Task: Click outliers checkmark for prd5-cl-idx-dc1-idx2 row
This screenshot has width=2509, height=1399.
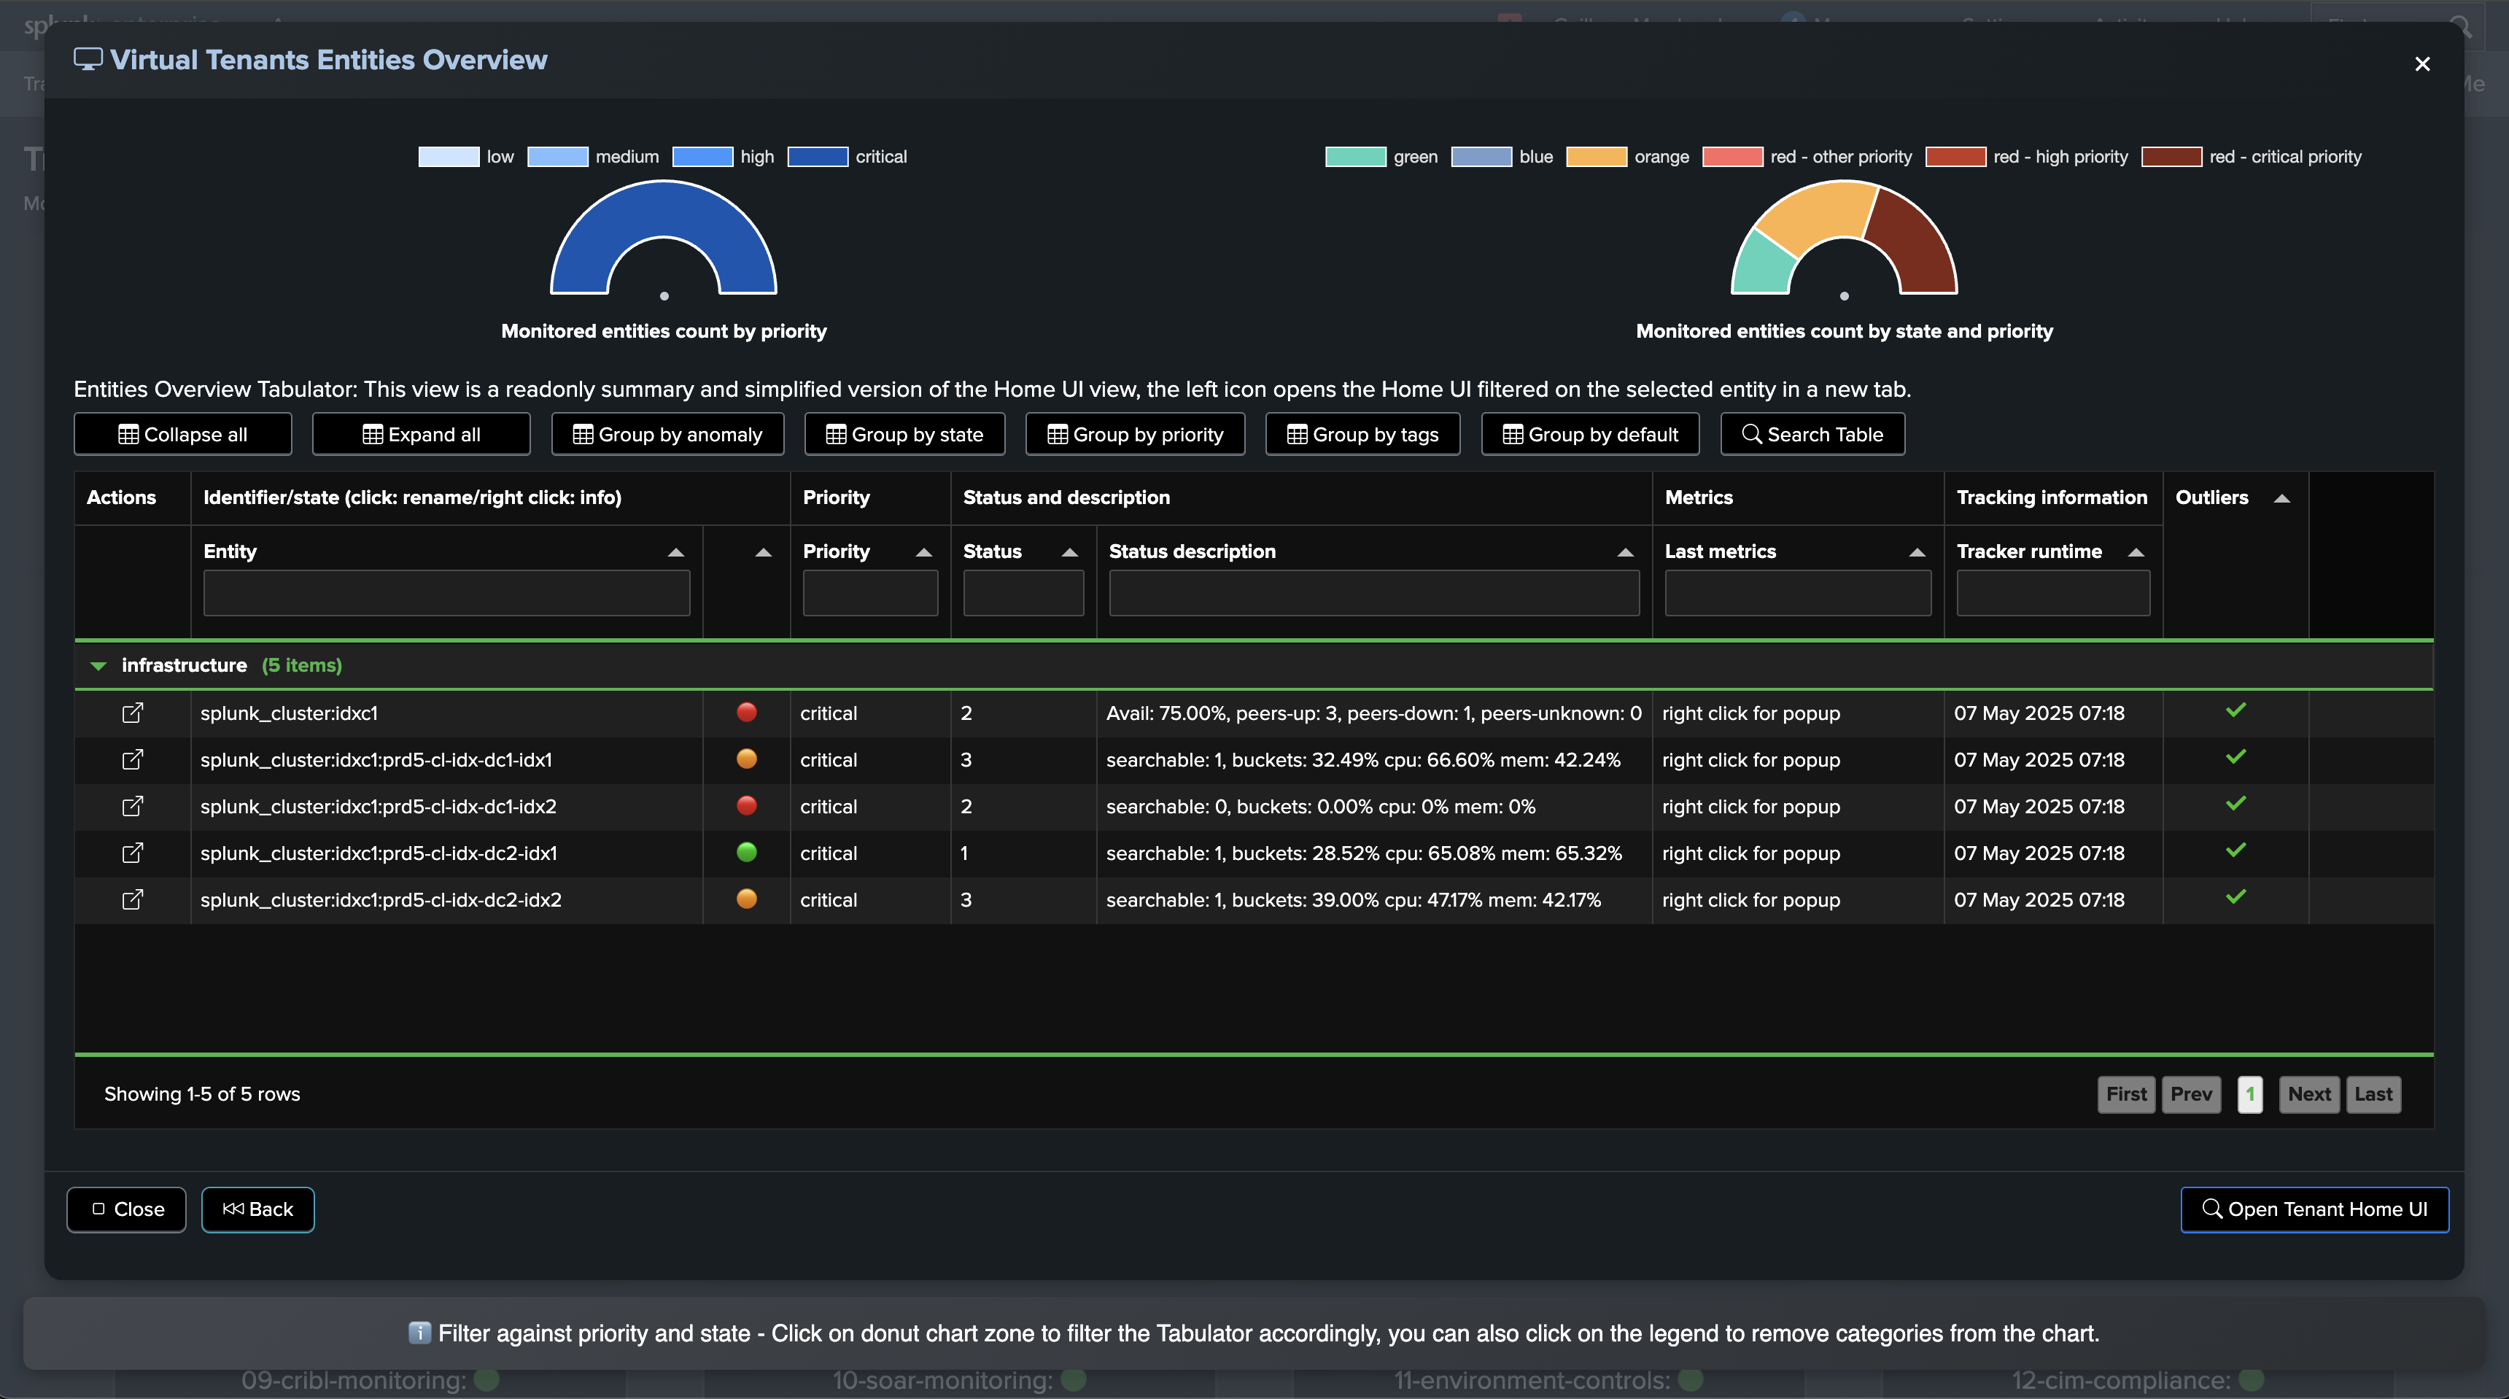Action: click(2236, 804)
